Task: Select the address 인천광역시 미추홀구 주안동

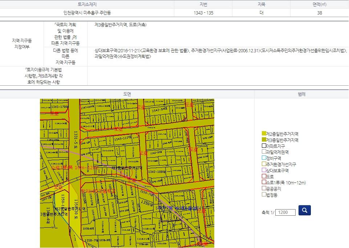Action: [x=87, y=13]
